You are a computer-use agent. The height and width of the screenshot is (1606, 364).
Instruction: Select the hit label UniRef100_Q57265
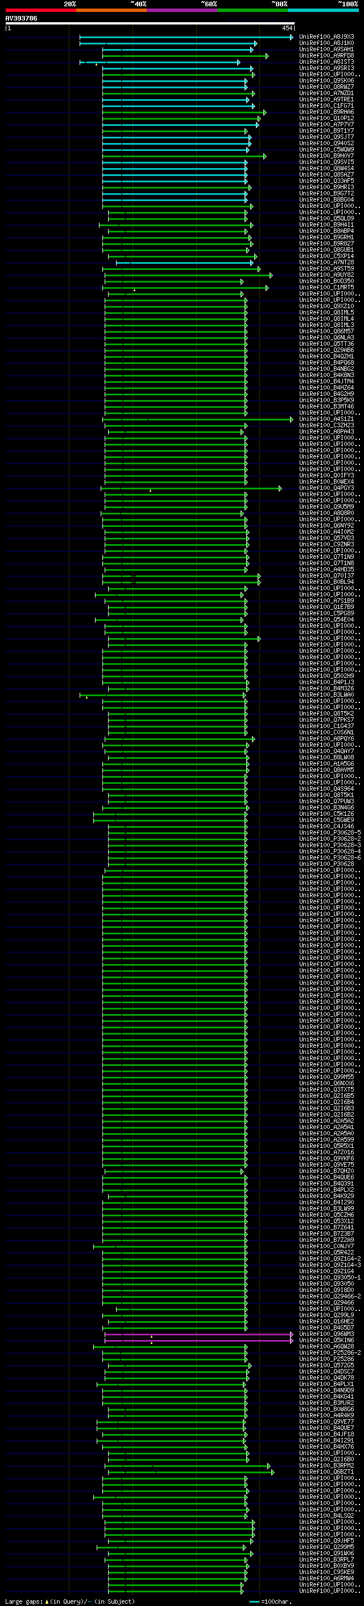326,1366
